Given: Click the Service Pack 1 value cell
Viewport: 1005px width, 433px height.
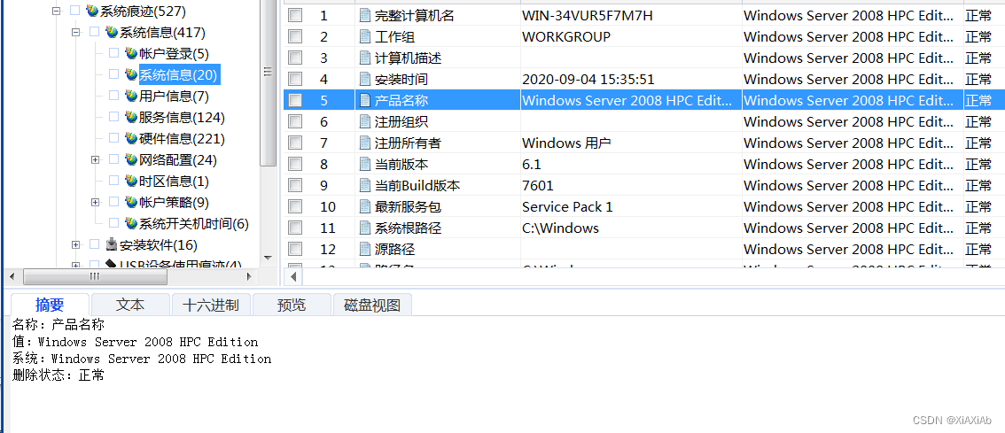Looking at the screenshot, I should pyautogui.click(x=631, y=207).
